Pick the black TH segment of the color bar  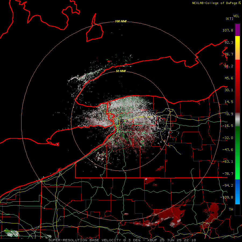coord(237,210)
